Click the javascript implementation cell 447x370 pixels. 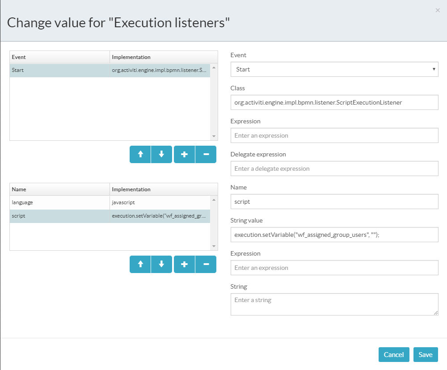160,203
